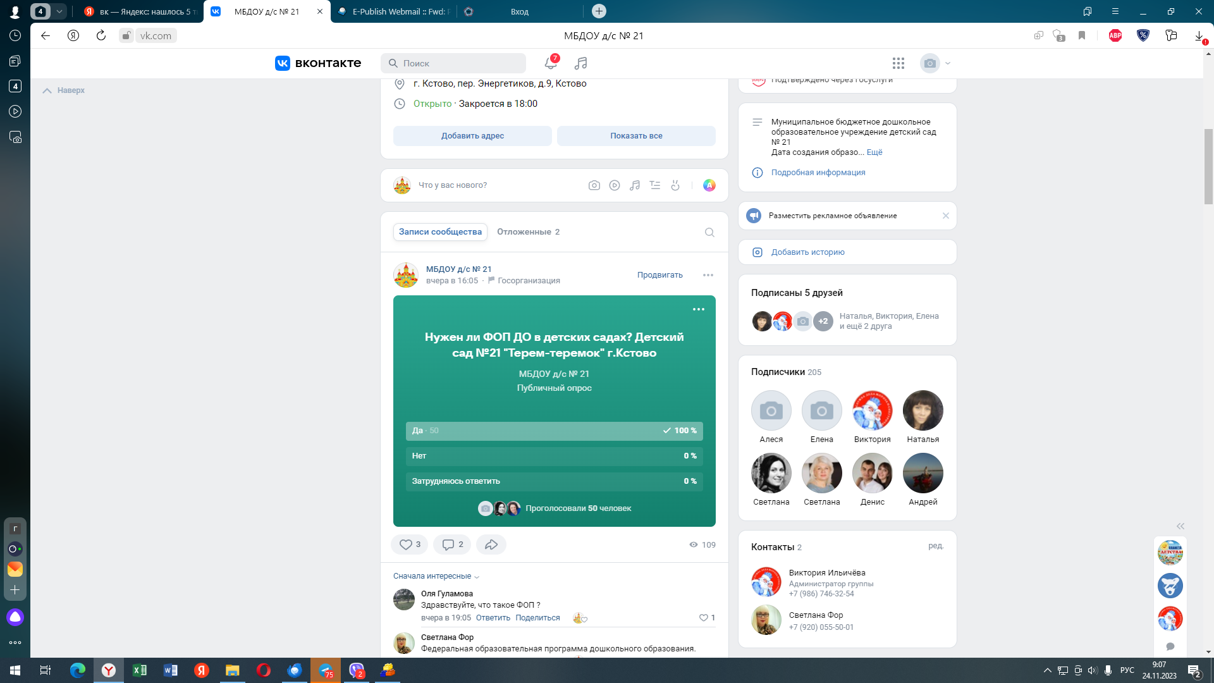
Task: Attach photo to new post
Action: [594, 185]
